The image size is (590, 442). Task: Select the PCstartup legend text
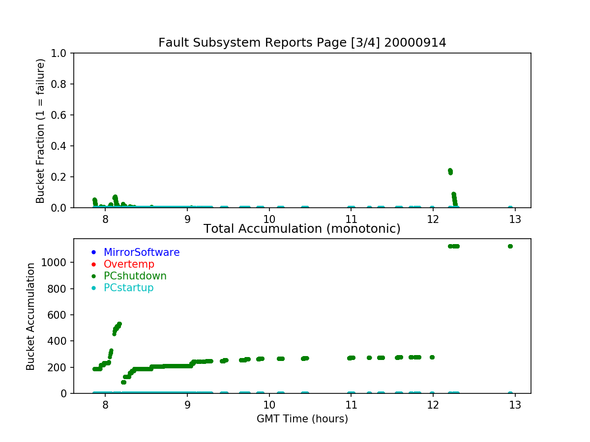coord(129,288)
